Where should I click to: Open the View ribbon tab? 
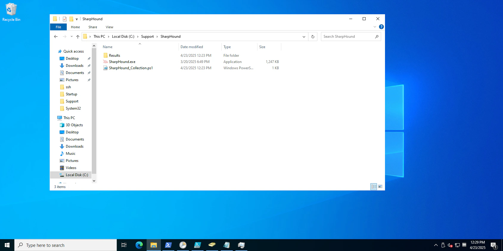pyautogui.click(x=109, y=27)
